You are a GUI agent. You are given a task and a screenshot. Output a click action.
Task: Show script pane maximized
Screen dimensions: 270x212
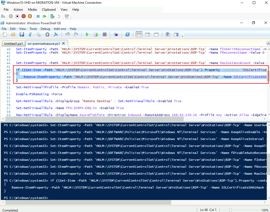click(x=156, y=34)
